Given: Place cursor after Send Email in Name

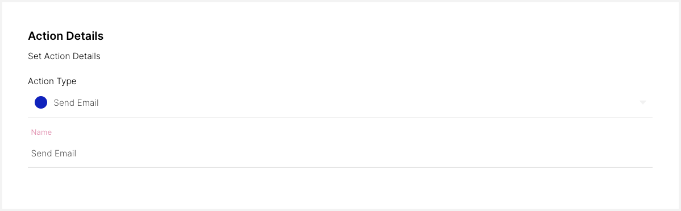Looking at the screenshot, I should coord(77,153).
